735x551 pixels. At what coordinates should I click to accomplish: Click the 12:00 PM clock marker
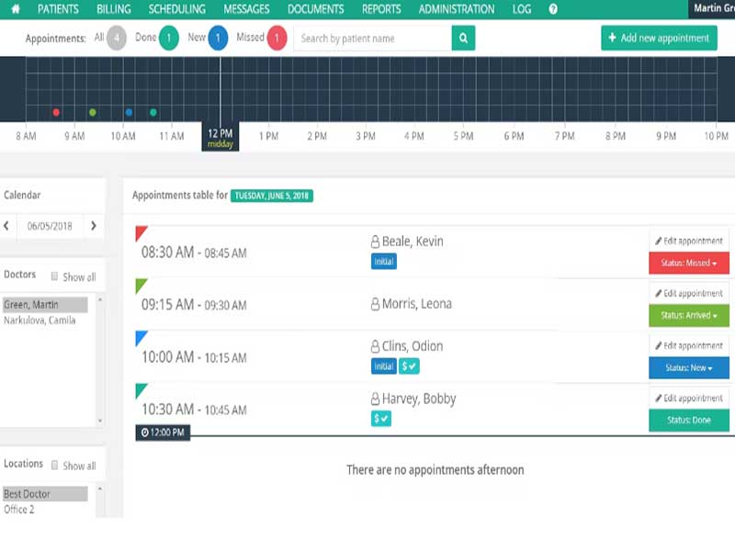(x=163, y=433)
